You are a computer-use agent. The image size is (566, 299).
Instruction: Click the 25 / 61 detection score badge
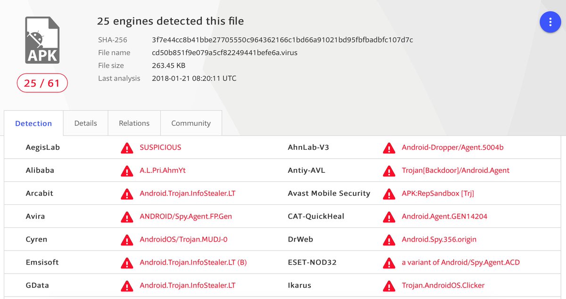coord(42,83)
